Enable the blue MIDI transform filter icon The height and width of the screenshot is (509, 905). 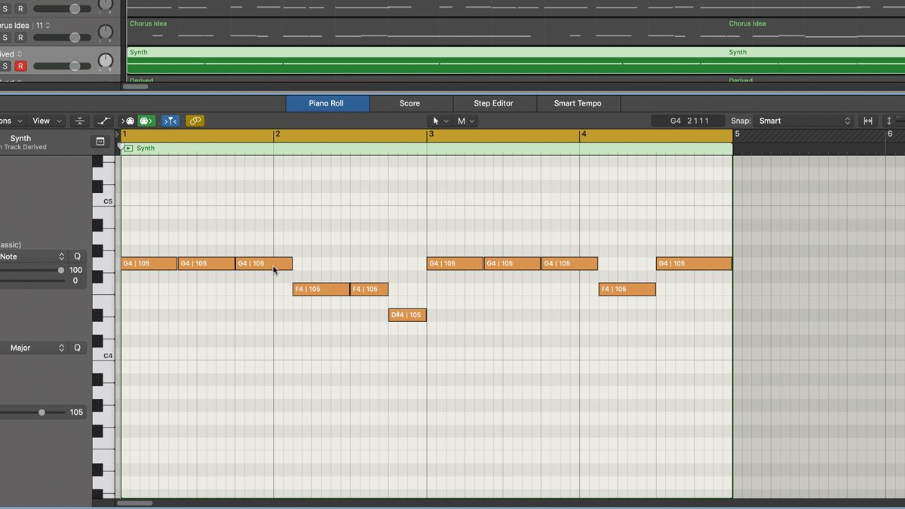click(x=170, y=120)
